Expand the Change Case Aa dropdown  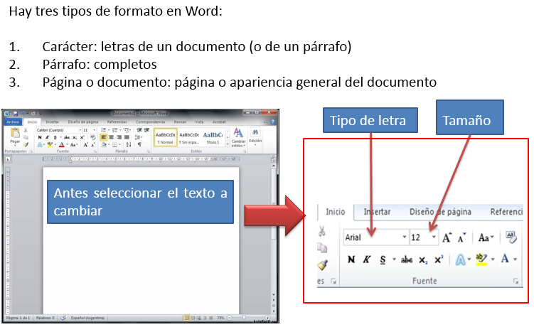(486, 237)
